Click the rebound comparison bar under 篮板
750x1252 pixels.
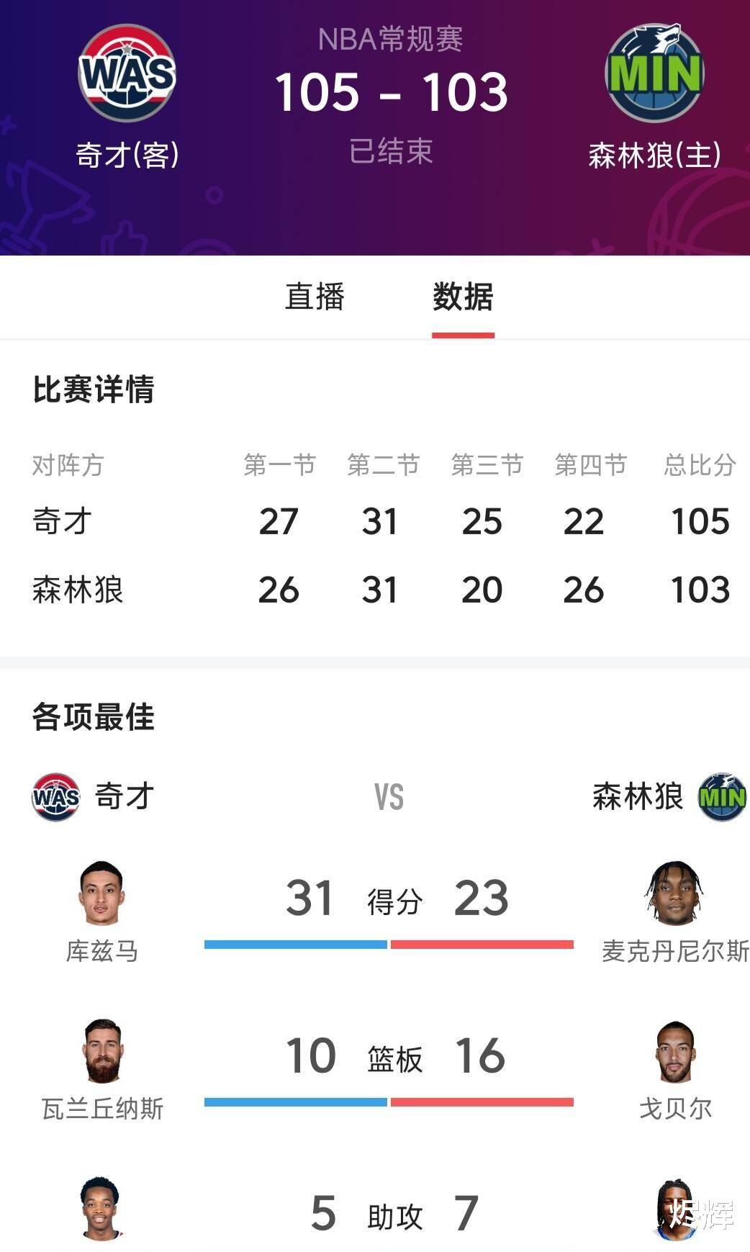coord(389,1100)
